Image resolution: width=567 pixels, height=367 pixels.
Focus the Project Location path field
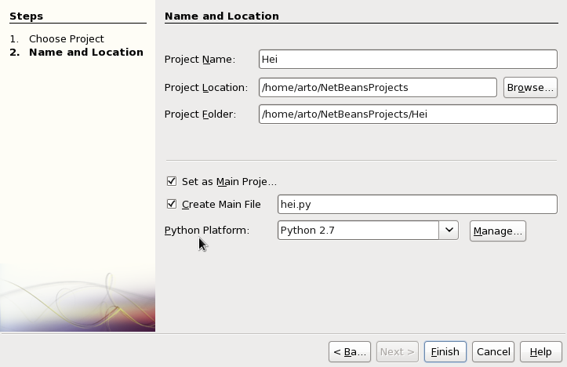378,88
